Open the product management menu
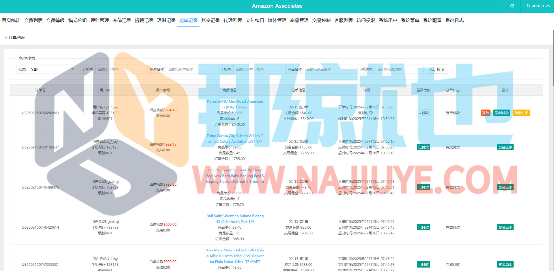Viewport: 554px width, 271px height. (299, 20)
